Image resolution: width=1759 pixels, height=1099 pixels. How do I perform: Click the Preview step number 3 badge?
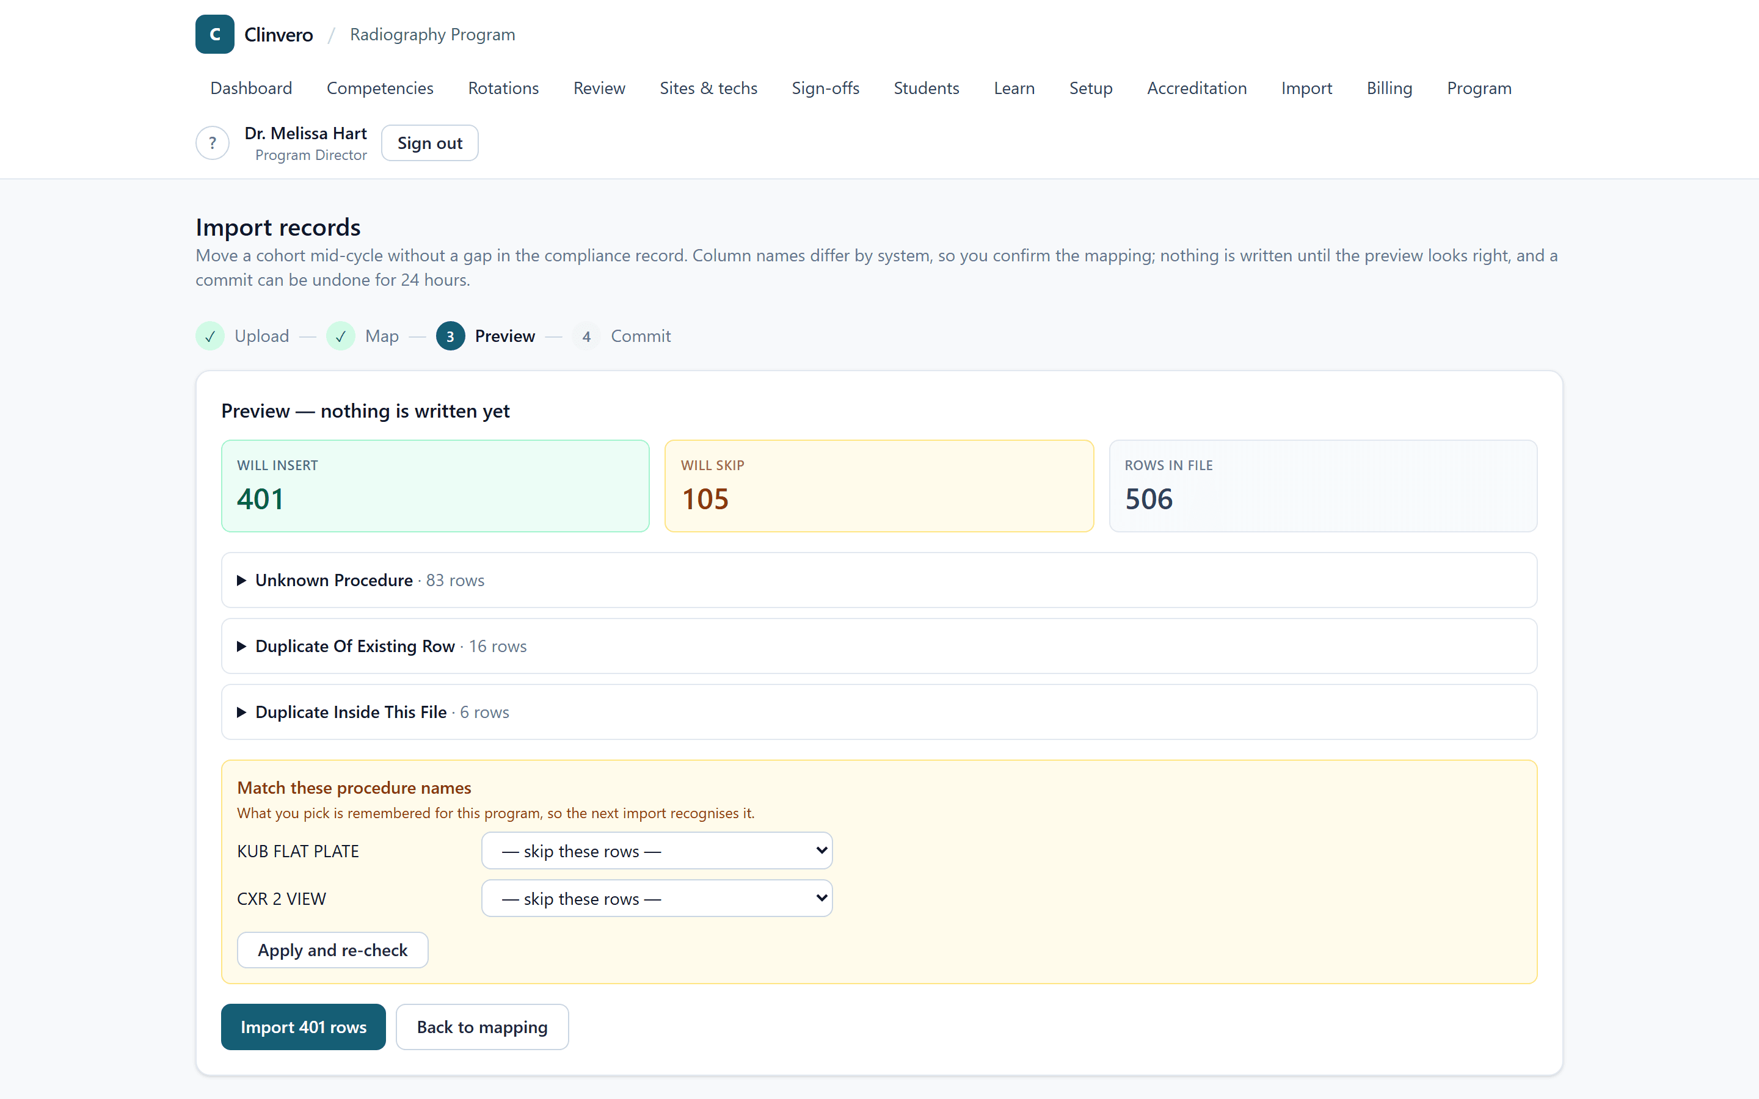(450, 336)
